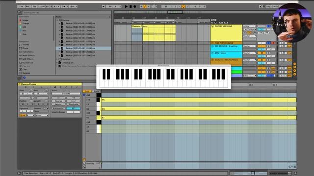Click the Record button in transport
Screen dimensions: 314x176
[x=135, y=6]
